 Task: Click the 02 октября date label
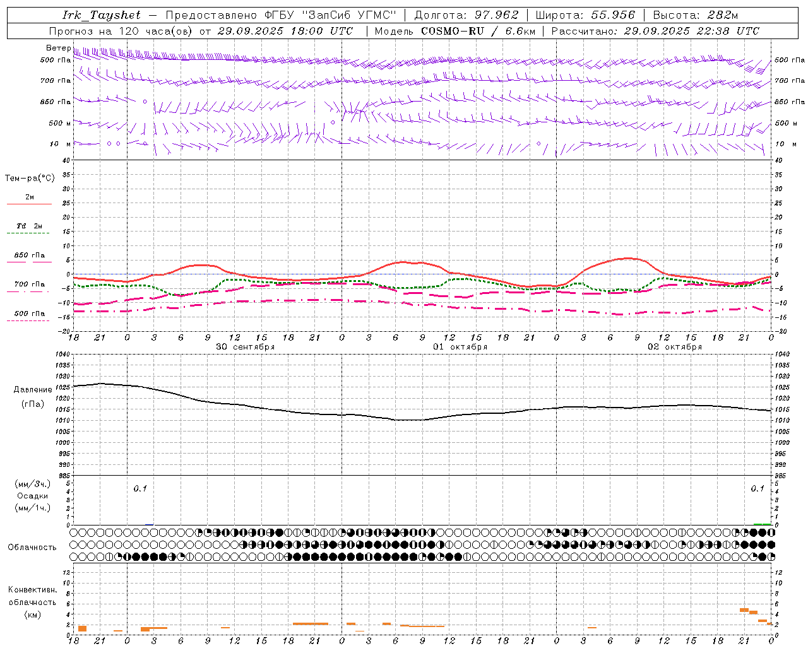pyautogui.click(x=675, y=347)
